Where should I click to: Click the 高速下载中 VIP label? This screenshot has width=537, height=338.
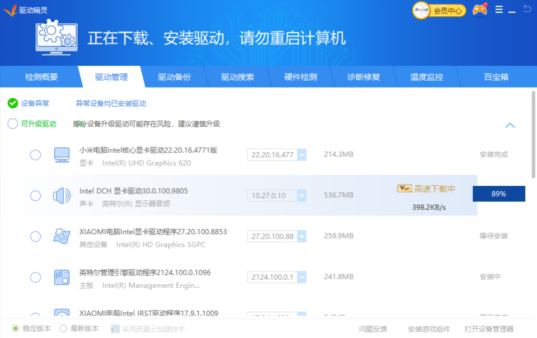pyautogui.click(x=434, y=189)
